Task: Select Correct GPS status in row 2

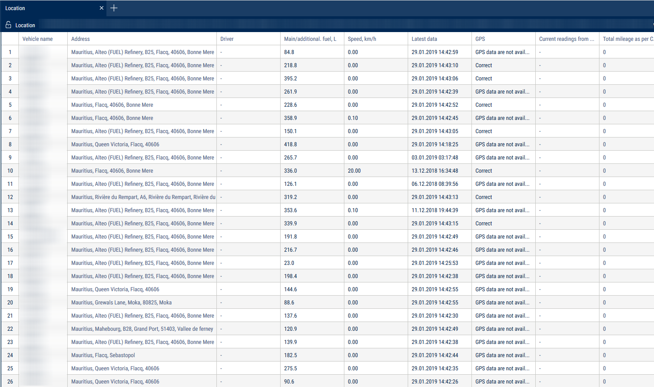Action: [484, 65]
